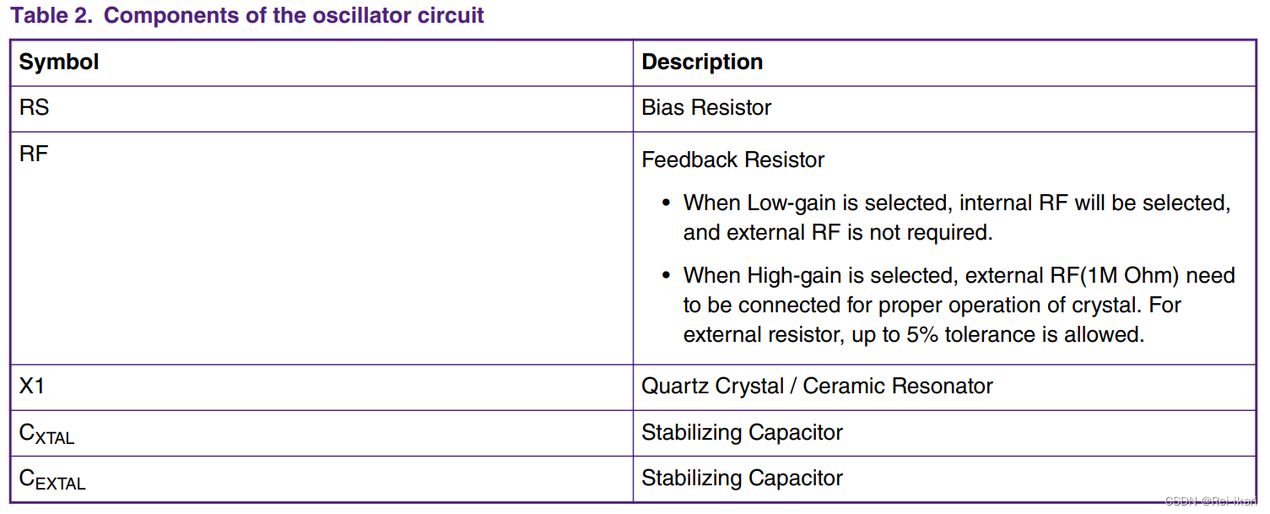Select the RF symbol cell
This screenshot has height=514, width=1270.
34,155
